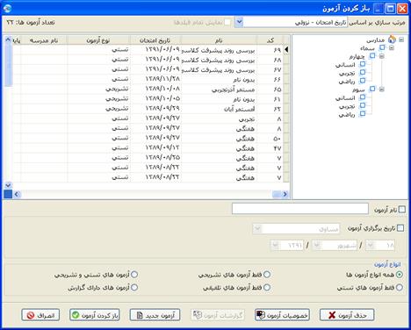The image size is (411, 330).
Task: Select row dated ۱۳۸۹/۱۱/۲۸
Action: 148,79
